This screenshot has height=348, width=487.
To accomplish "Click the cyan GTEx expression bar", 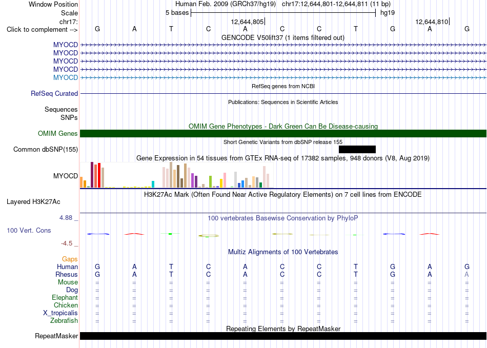I will click(153, 184).
